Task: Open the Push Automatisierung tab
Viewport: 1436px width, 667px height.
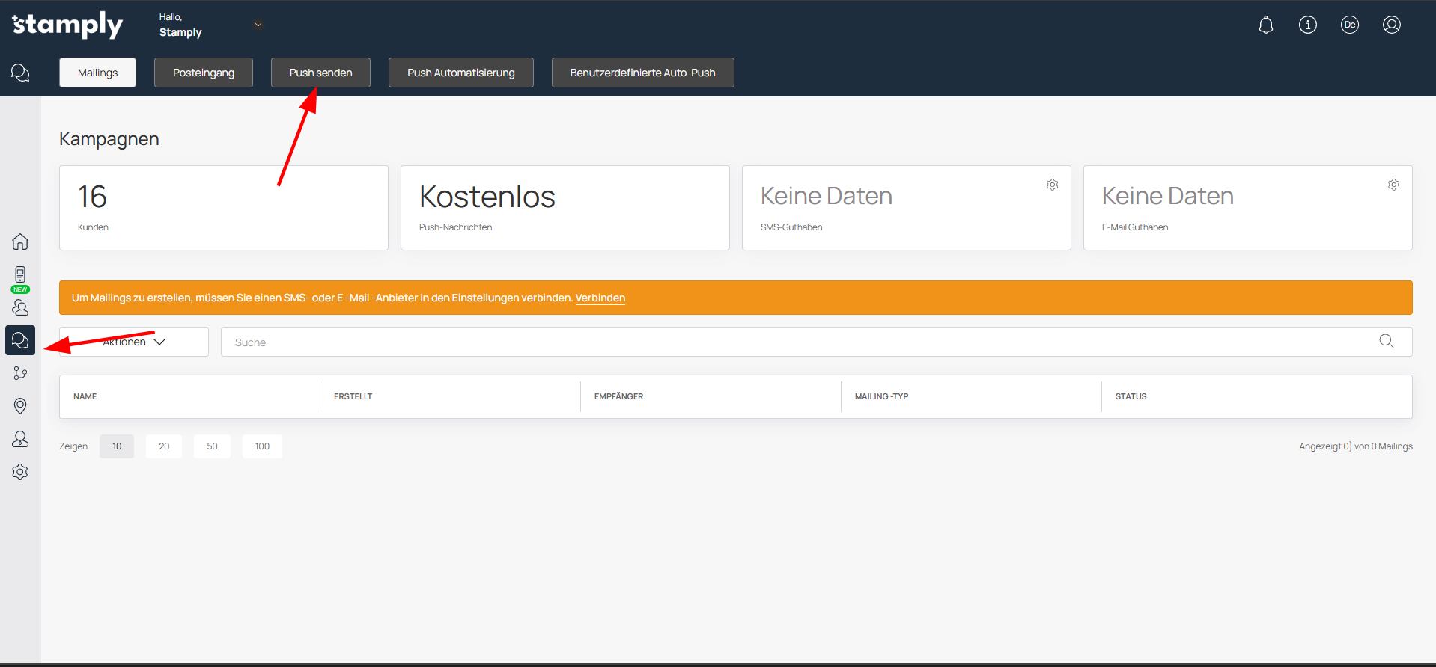Action: 460,73
